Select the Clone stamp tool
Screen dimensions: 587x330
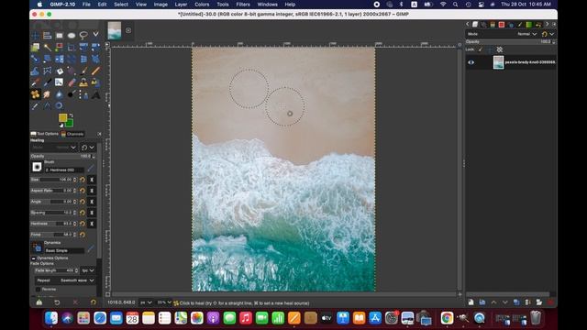click(83, 82)
